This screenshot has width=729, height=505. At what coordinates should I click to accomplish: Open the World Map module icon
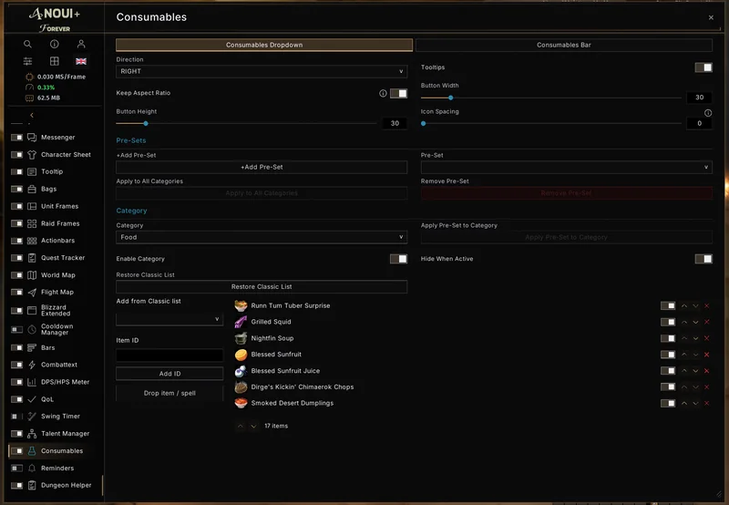click(x=32, y=274)
